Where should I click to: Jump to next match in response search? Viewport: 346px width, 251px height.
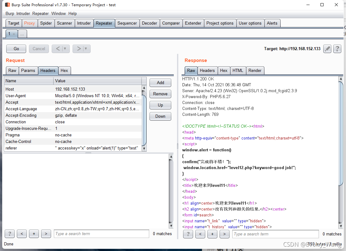pyautogui.click(x=225, y=234)
